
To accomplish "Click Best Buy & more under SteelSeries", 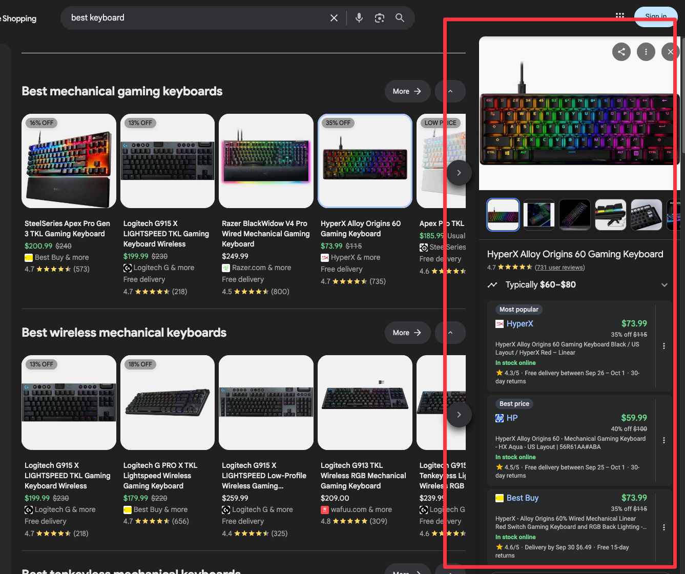I will [61, 257].
